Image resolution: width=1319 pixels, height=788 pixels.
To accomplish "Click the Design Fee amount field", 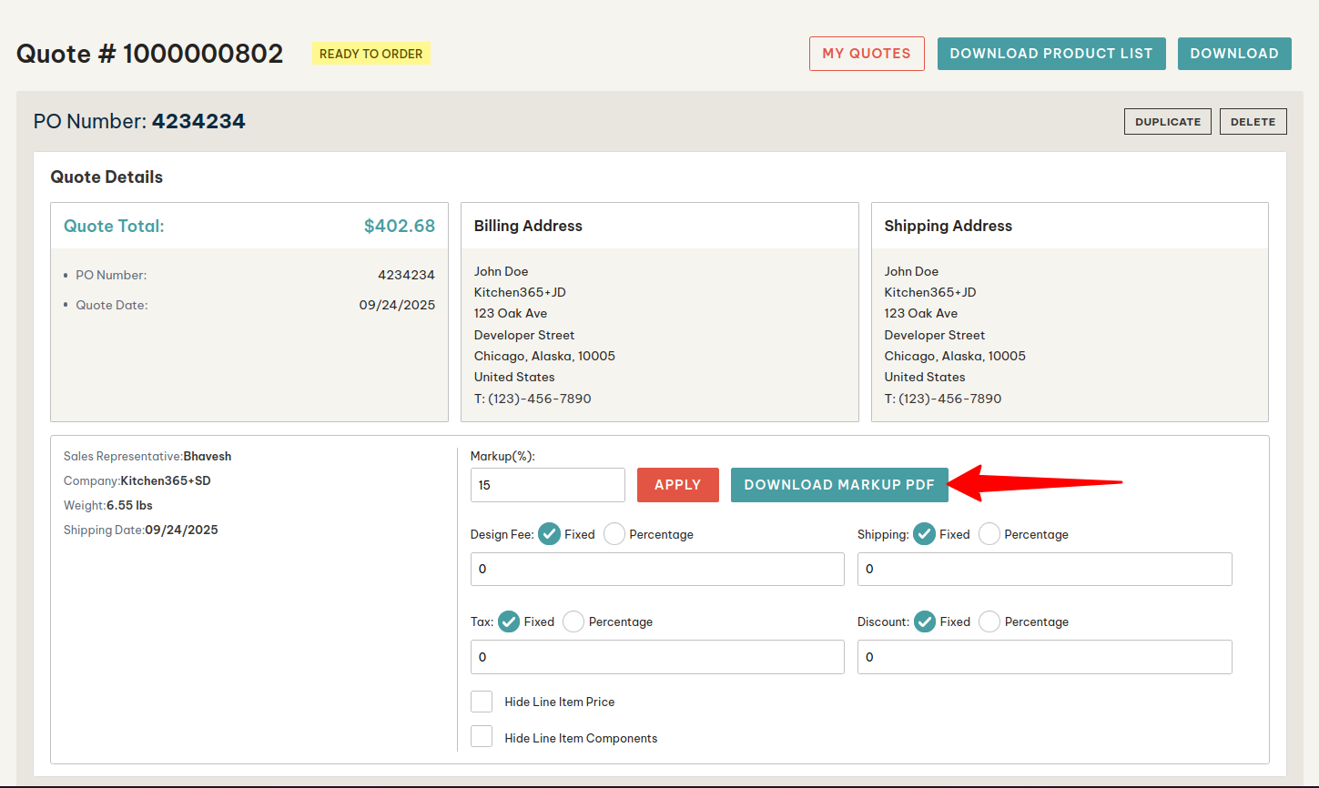I will coord(656,569).
